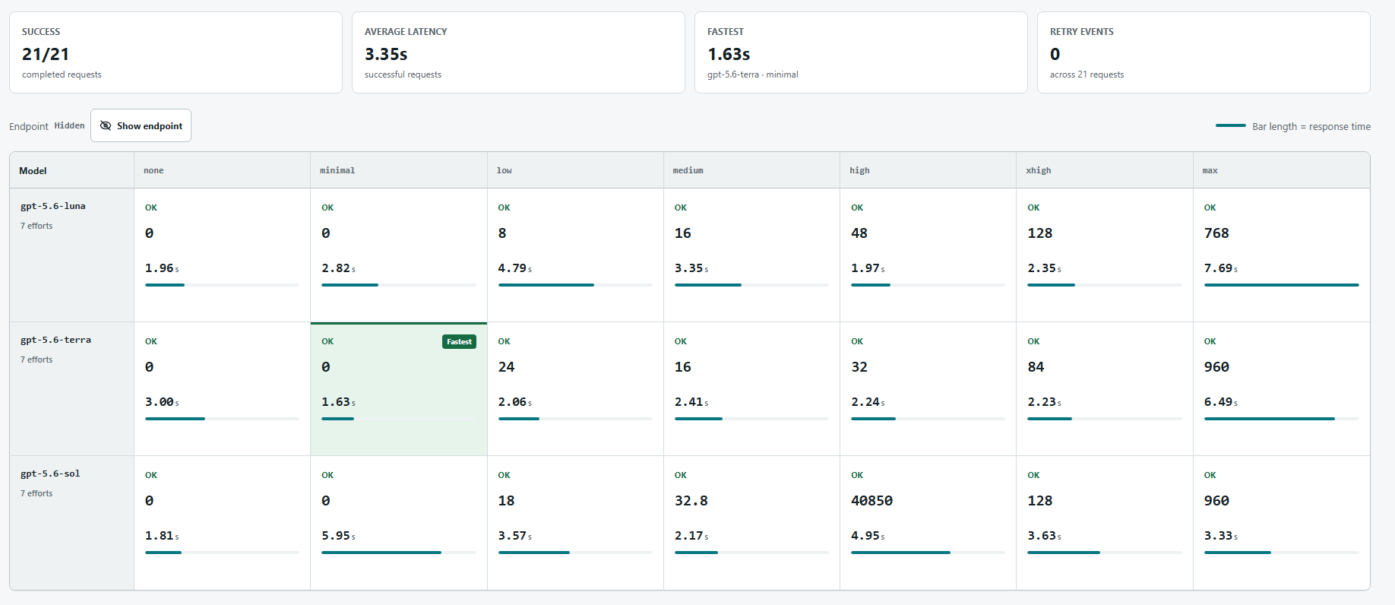This screenshot has width=1395, height=605.
Task: Select the 1.96s latency for luna none
Action: (162, 268)
